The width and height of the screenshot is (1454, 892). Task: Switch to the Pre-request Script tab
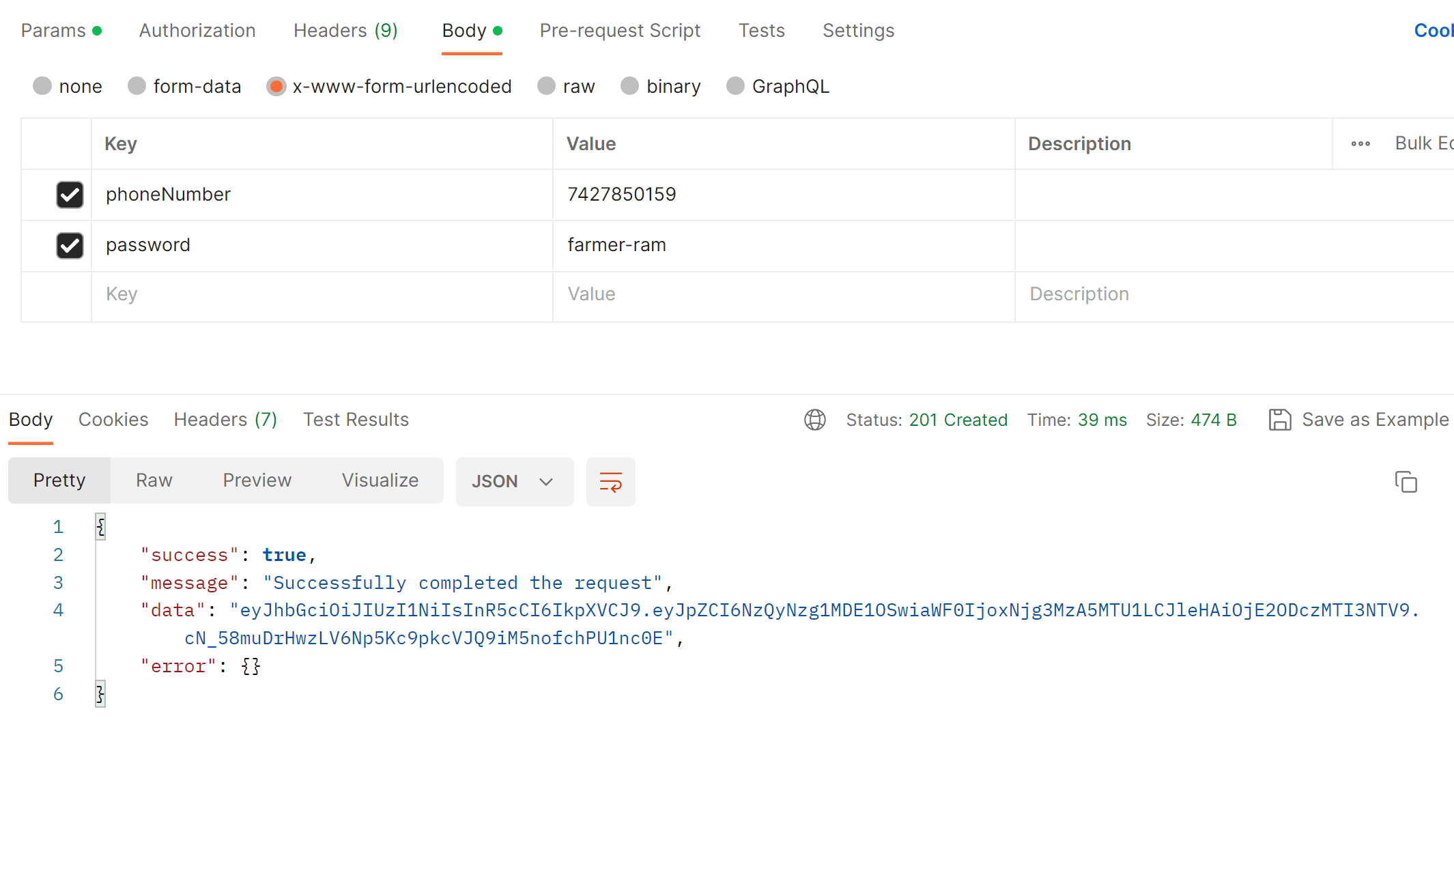point(620,30)
